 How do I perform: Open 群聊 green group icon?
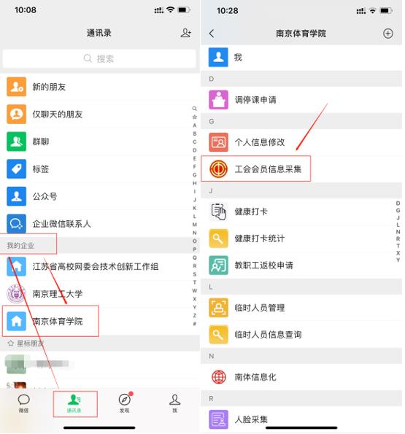pyautogui.click(x=16, y=142)
